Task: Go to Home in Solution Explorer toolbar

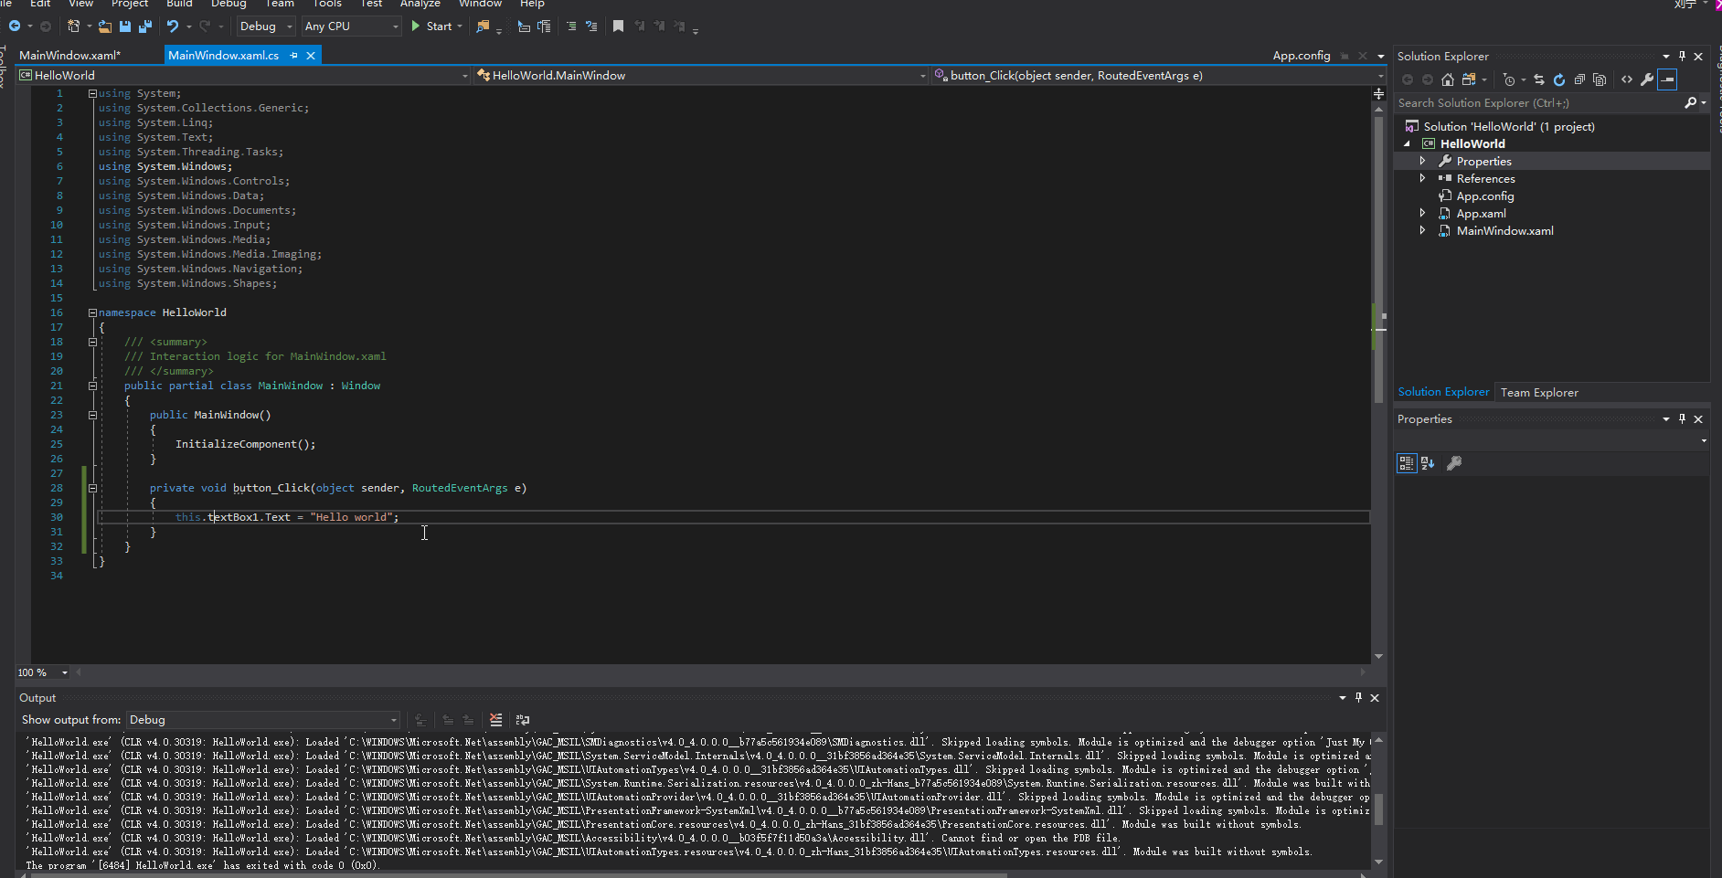Action: (x=1447, y=79)
